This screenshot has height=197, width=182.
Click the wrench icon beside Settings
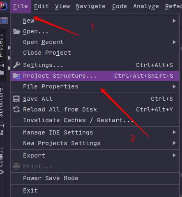tap(16, 65)
